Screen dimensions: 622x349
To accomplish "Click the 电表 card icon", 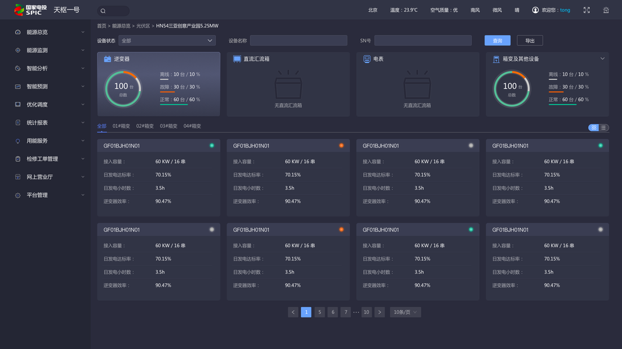I will pos(367,59).
